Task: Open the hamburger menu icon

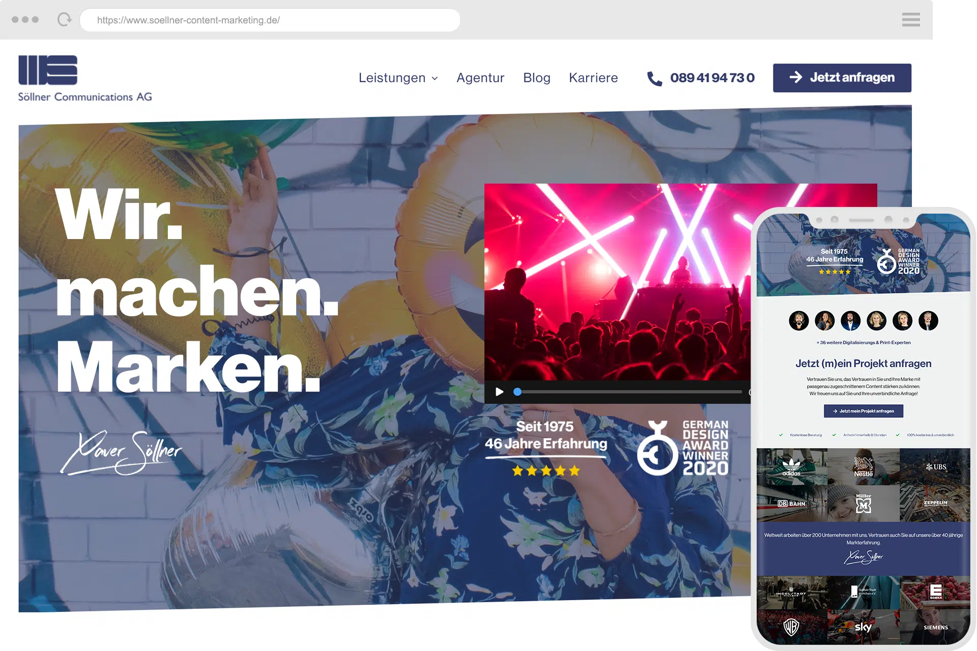Action: pos(910,20)
